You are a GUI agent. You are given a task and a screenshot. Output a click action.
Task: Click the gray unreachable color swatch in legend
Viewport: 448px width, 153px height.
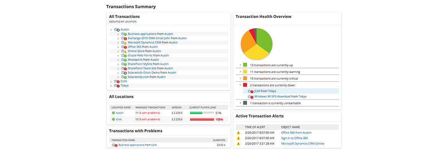[245, 103]
